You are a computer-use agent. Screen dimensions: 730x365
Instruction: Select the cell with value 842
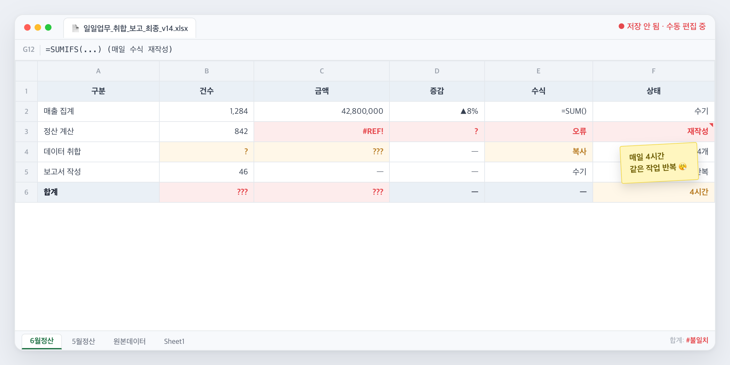207,132
